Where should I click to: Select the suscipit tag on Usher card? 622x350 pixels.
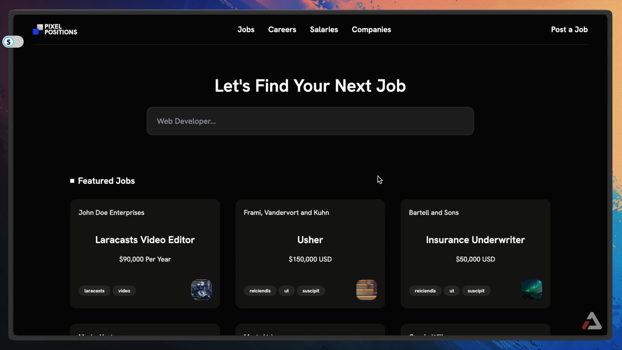tap(311, 291)
